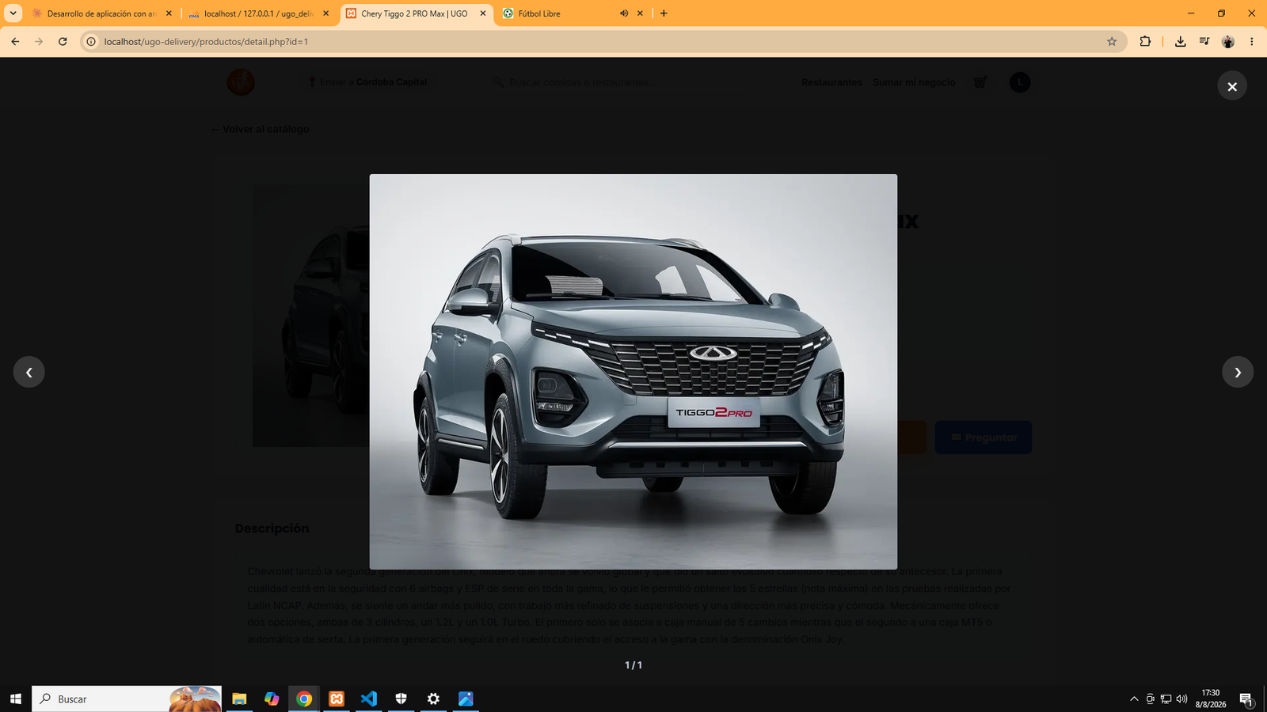The height and width of the screenshot is (712, 1267).
Task: Mute the Fútbol Libre tab audio
Action: [624, 13]
